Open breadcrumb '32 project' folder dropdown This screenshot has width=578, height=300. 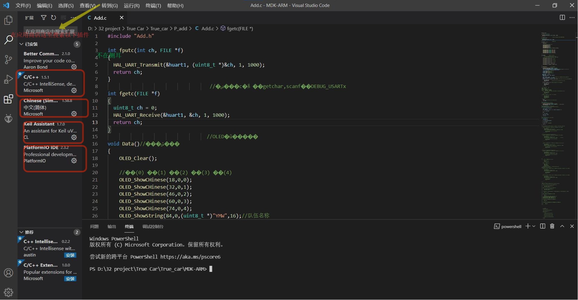[x=109, y=28]
